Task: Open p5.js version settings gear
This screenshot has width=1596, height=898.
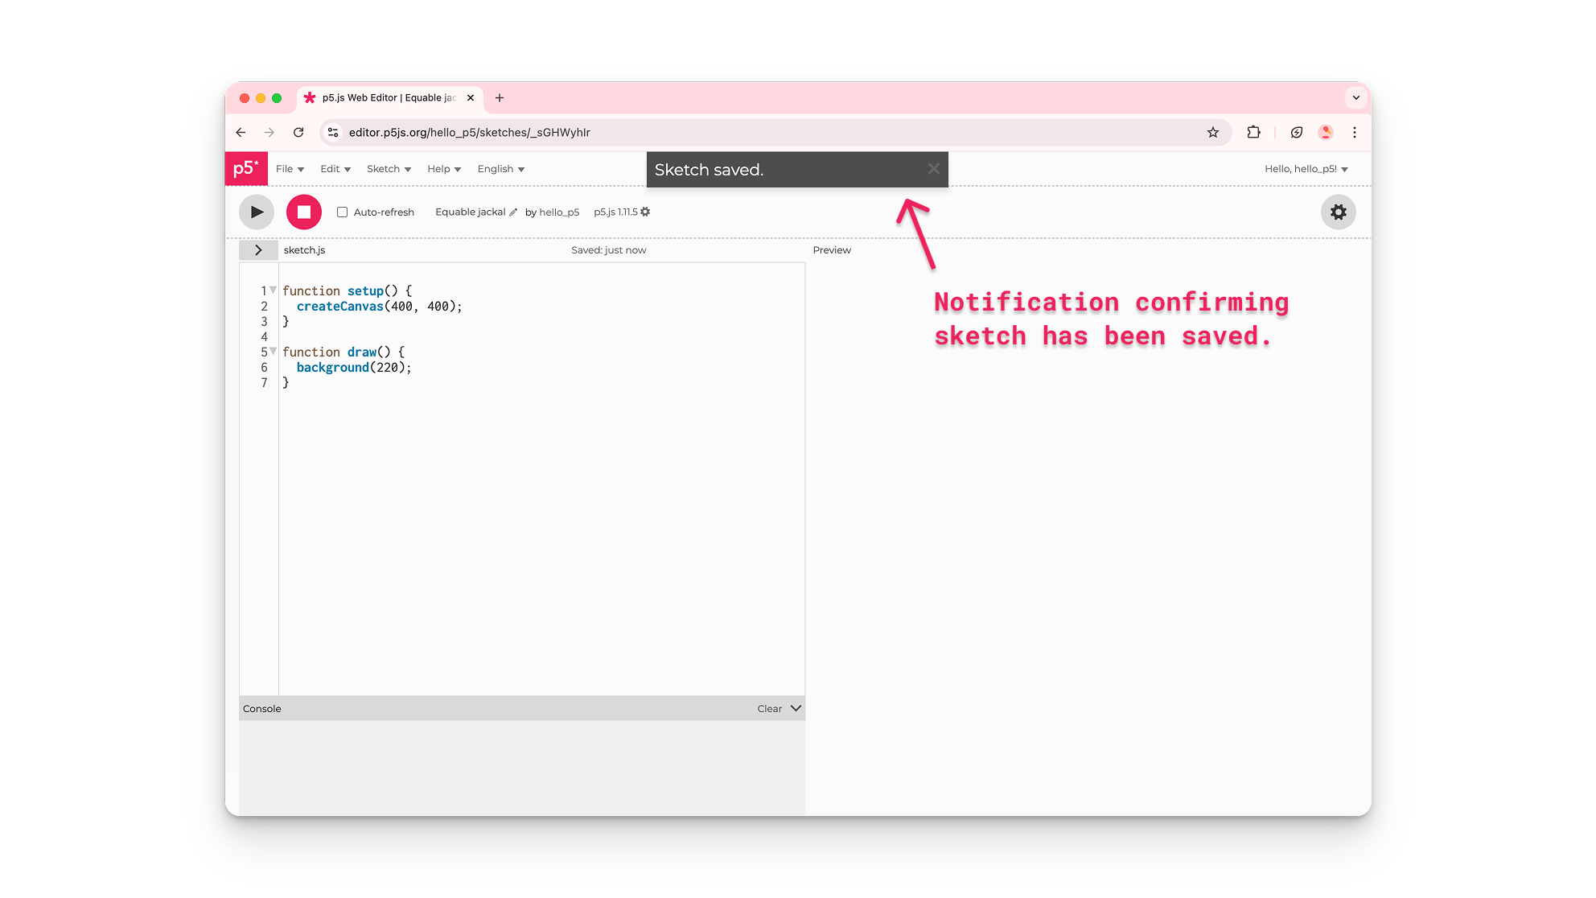Action: coord(645,212)
